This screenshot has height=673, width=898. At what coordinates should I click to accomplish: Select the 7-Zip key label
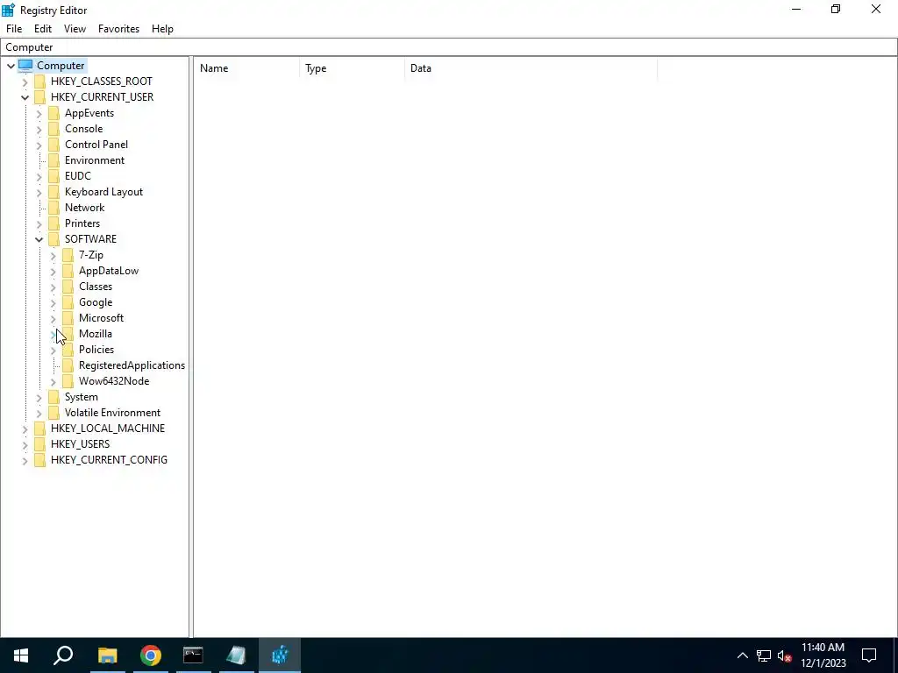click(x=91, y=255)
